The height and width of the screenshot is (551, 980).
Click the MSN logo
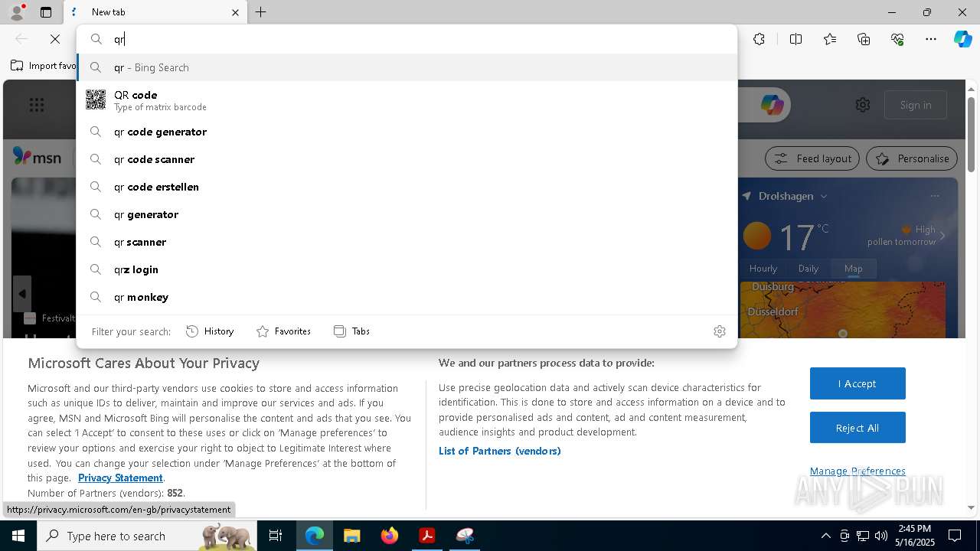point(37,157)
